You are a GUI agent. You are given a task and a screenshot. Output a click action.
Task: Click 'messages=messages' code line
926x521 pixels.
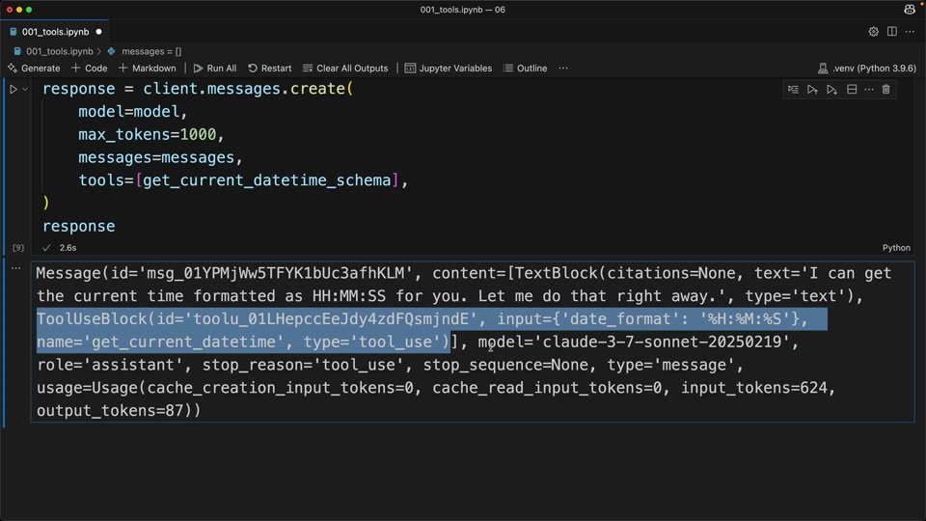161,157
